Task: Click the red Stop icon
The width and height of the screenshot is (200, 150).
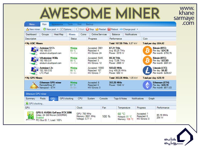Action: coord(87,29)
